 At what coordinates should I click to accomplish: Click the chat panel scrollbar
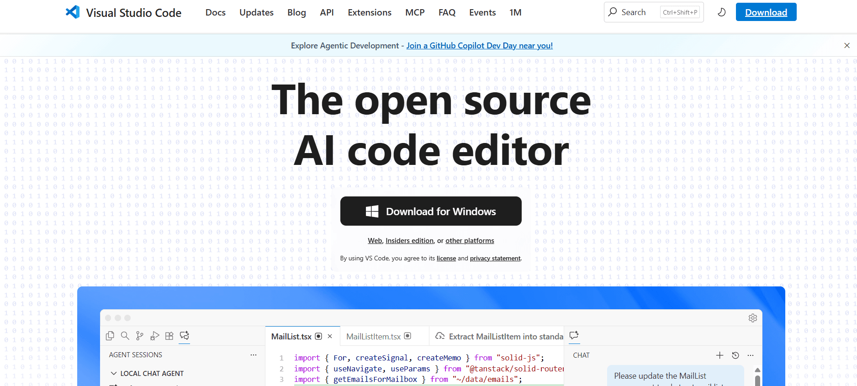tap(757, 378)
